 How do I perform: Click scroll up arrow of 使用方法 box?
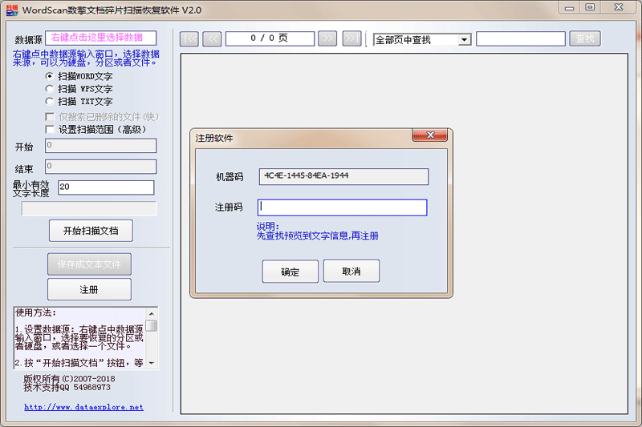pos(152,314)
